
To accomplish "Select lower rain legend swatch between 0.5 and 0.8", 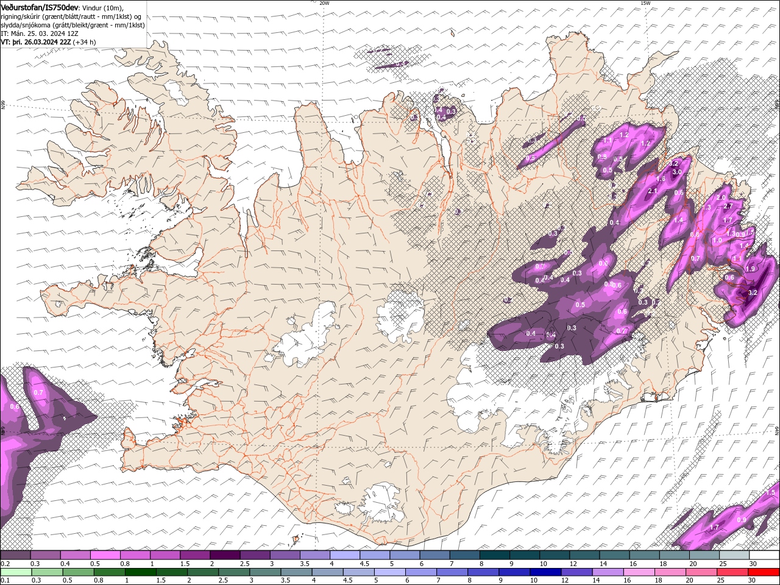I will [79, 572].
